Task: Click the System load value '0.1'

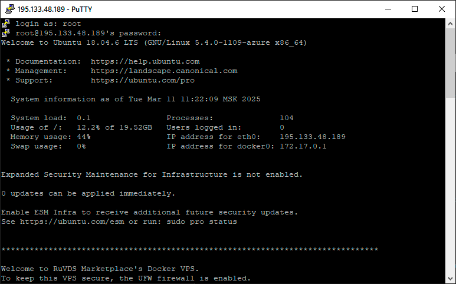Action: [84, 118]
